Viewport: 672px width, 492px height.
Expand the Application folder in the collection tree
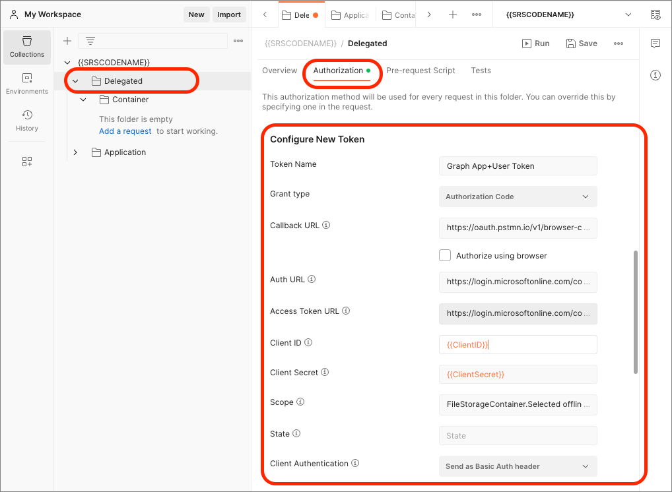pyautogui.click(x=75, y=152)
